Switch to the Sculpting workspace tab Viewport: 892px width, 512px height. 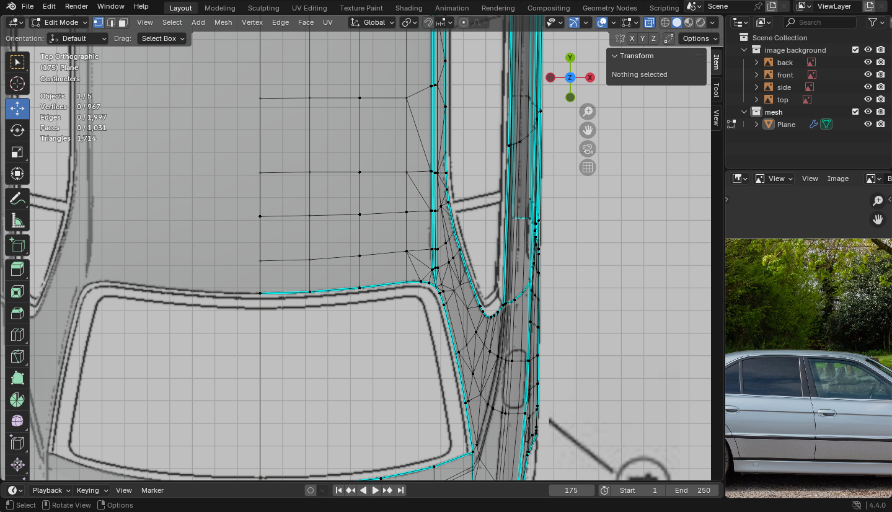click(x=263, y=8)
